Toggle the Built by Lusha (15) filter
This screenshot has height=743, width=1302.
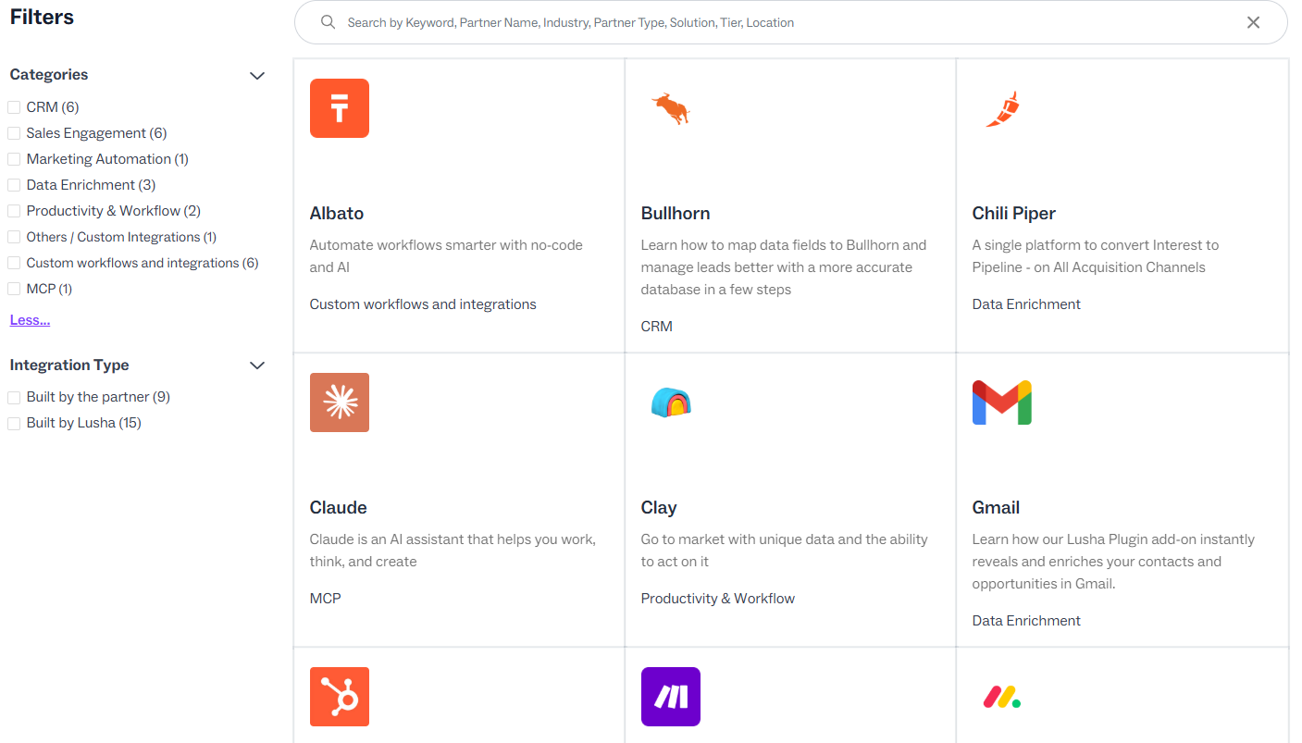[x=14, y=423]
